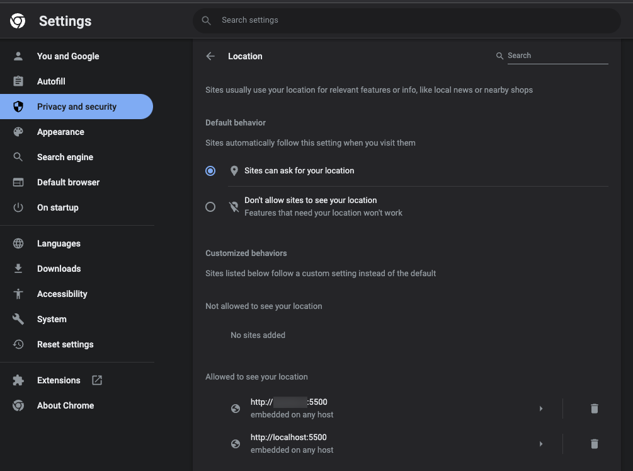This screenshot has width=633, height=471.
Task: Click the Chrome logo beside Settings
Action: pyautogui.click(x=18, y=21)
